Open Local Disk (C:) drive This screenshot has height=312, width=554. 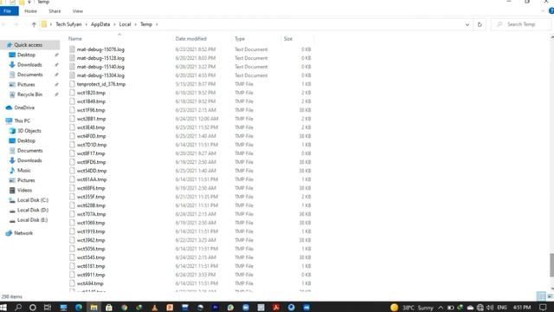(33, 200)
